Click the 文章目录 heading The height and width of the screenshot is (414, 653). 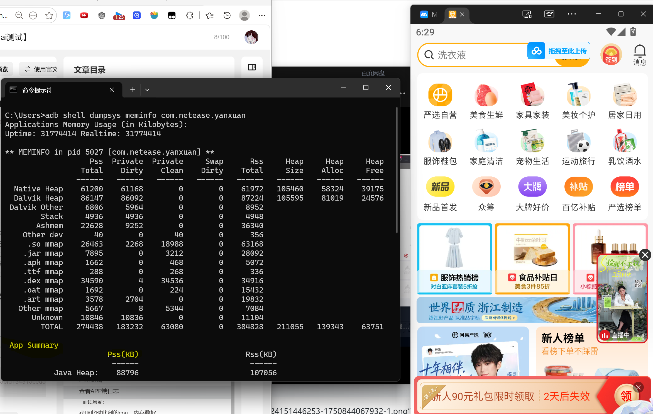90,70
